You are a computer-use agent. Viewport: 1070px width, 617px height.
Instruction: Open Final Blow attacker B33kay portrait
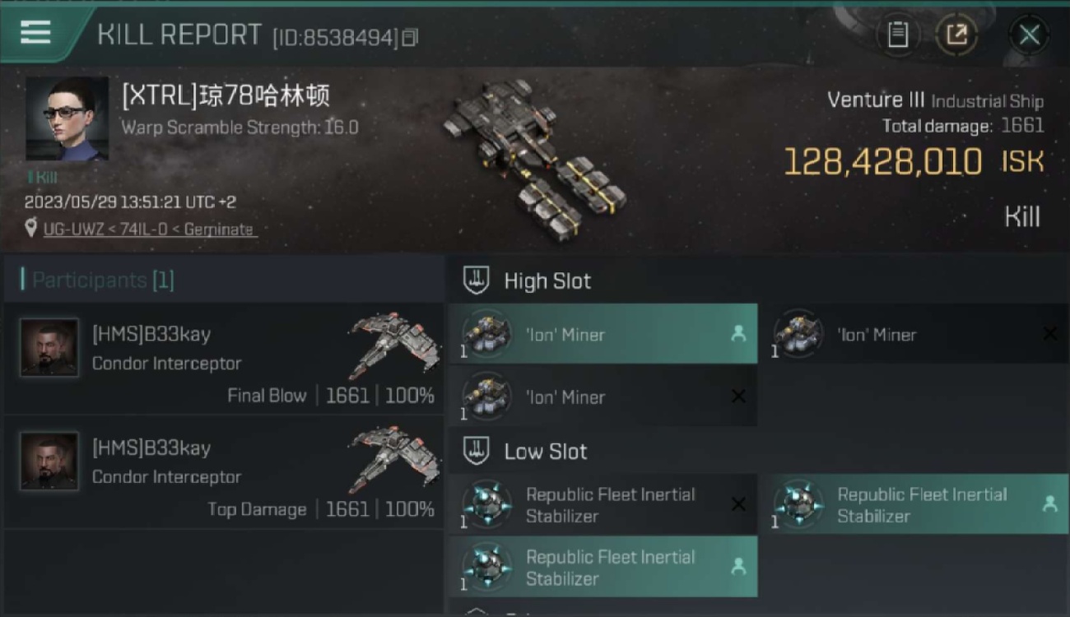49,348
